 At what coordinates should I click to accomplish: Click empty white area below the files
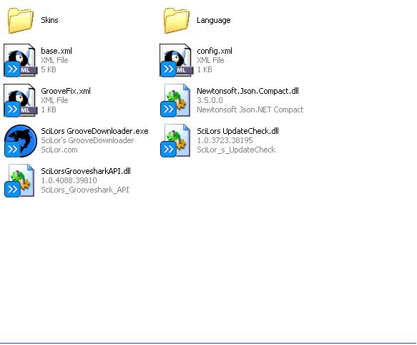pos(209,266)
